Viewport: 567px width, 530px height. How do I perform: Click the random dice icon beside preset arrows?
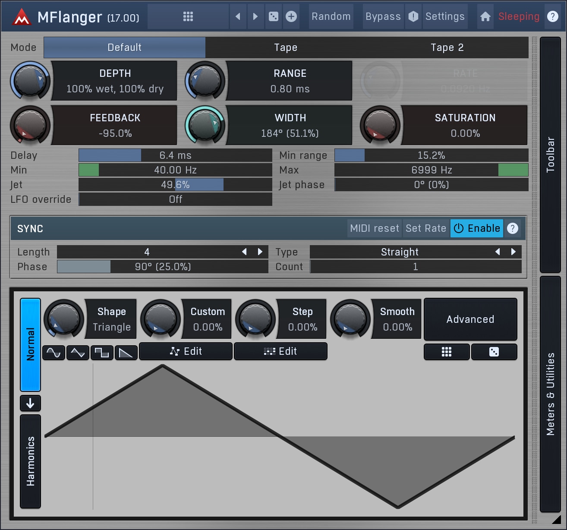tap(274, 16)
